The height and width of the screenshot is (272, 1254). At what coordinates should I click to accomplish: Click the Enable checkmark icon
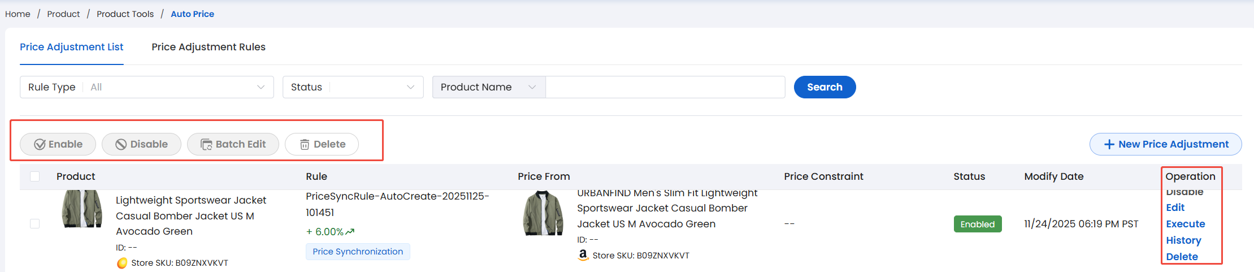(x=40, y=145)
